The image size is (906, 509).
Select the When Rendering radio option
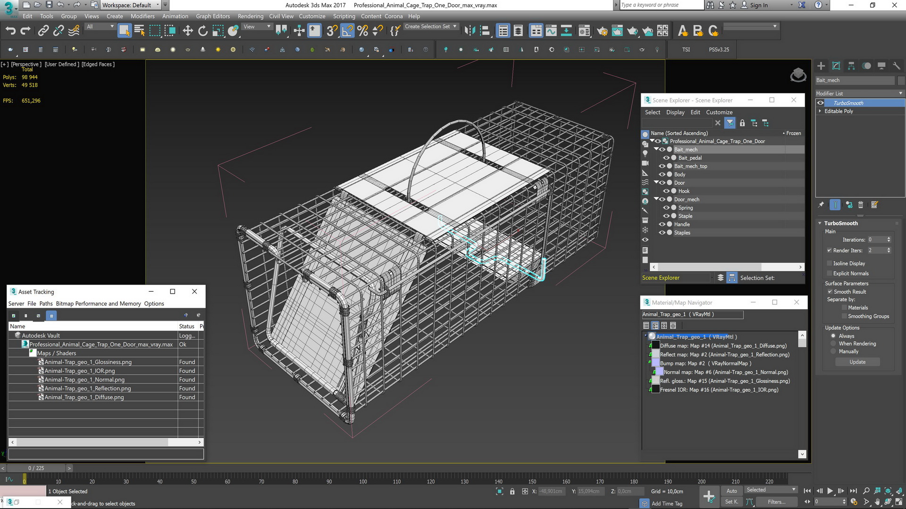(834, 344)
